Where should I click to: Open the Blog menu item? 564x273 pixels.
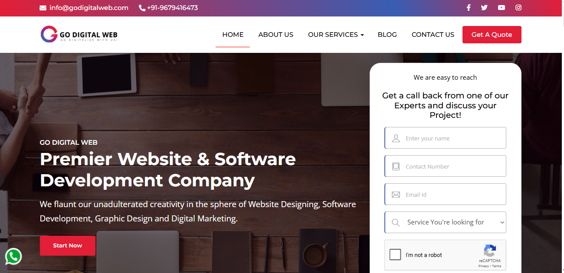[387, 35]
